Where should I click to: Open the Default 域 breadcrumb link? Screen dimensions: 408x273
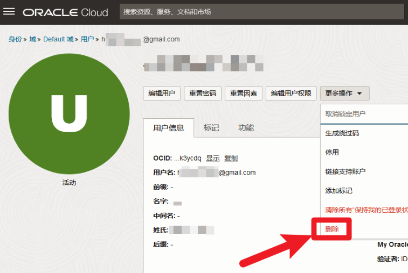58,39
